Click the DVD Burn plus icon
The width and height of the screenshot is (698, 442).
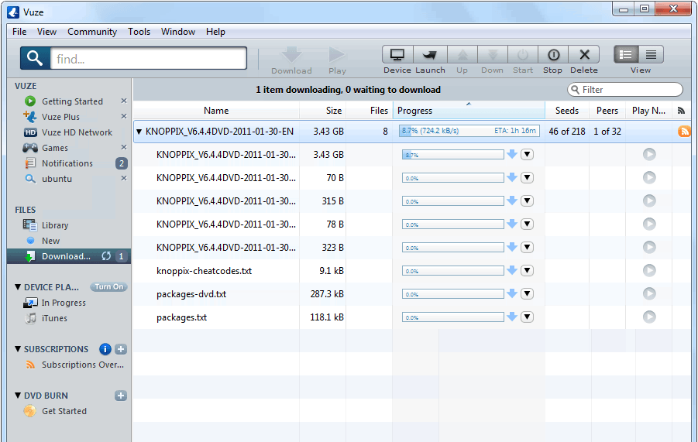click(x=121, y=396)
